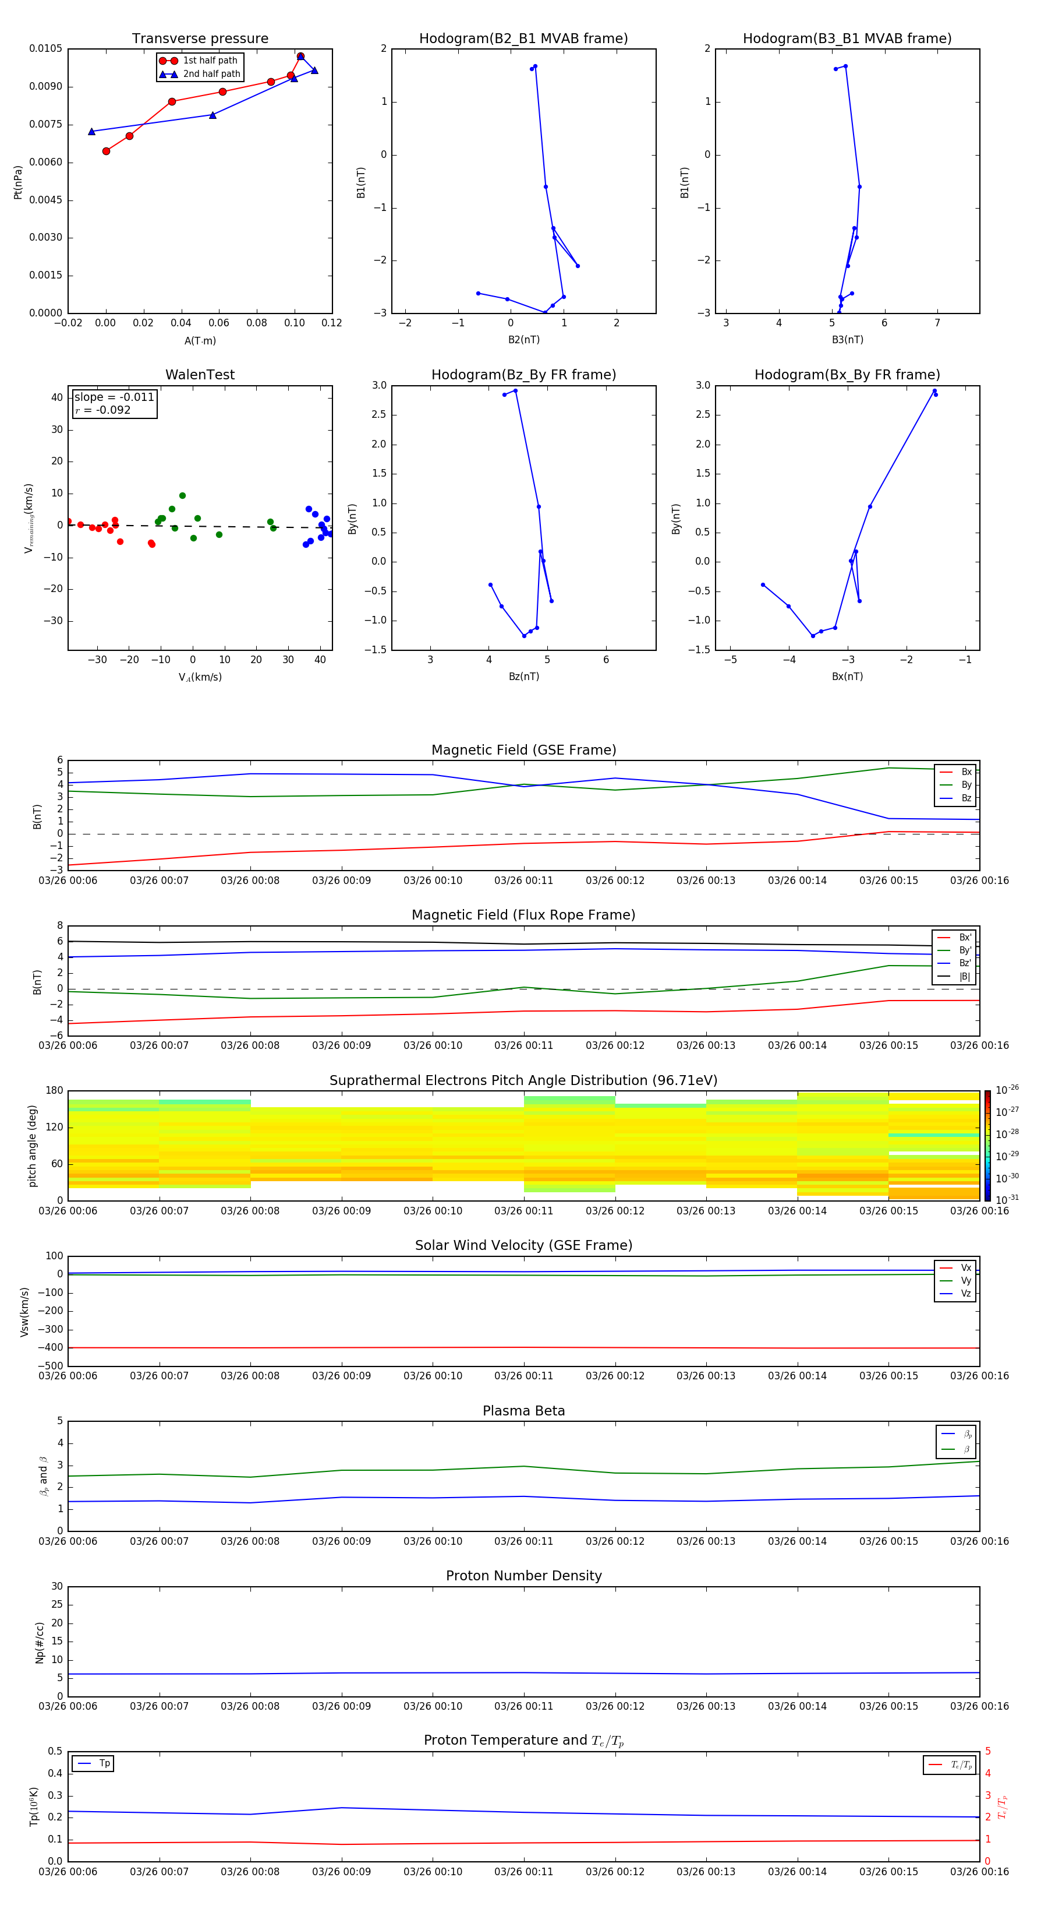
Task: Click the Vremaining(km/s) y-axis label
Action: (x=29, y=518)
